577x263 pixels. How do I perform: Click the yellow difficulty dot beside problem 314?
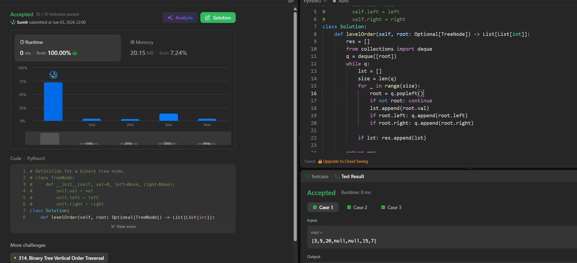point(15,258)
